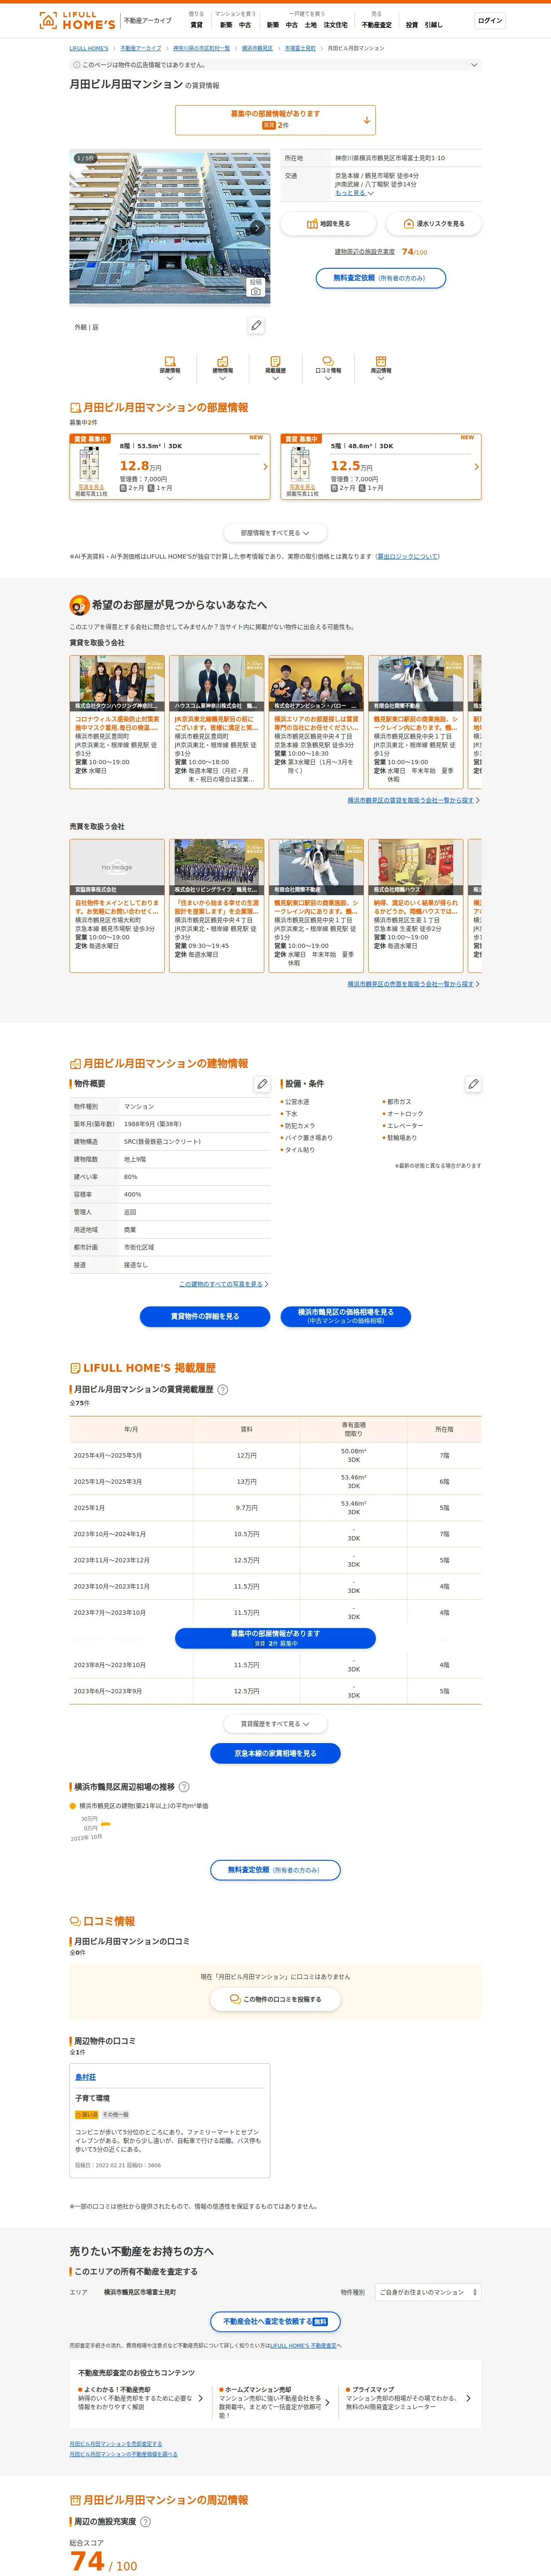Click edit pencil icon for 物件概要
Viewport: 551px width, 2576px height.
point(262,1084)
